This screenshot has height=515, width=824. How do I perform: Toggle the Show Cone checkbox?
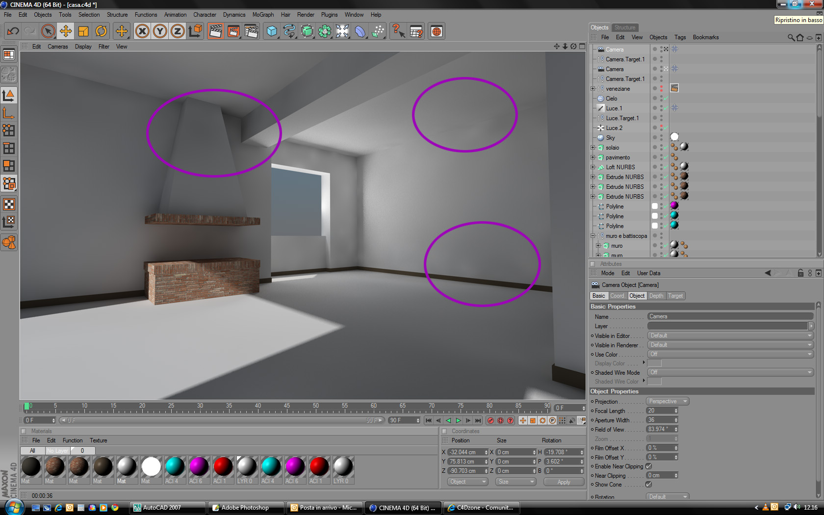649,485
